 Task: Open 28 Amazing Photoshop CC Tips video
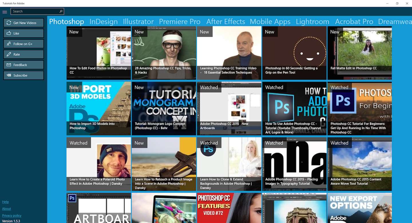[x=164, y=53]
